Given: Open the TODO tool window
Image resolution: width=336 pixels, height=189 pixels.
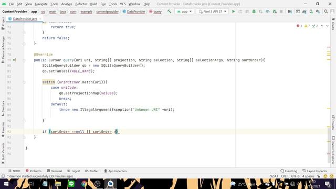Looking at the screenshot, I should [14, 171].
